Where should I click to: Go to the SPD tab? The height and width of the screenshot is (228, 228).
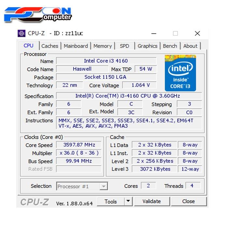pyautogui.click(x=124, y=46)
